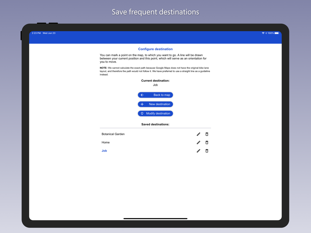The image size is (311, 233).
Task: Click the Configure destination heading
Action: tap(155, 49)
